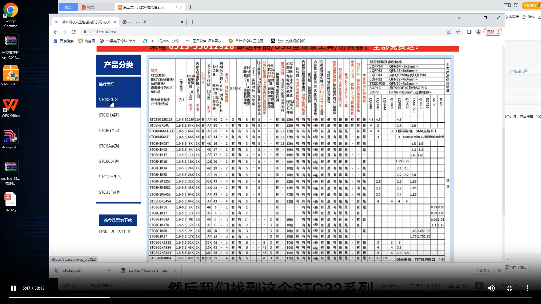Open video player more options
The width and height of the screenshot is (541, 304).
tap(527, 288)
